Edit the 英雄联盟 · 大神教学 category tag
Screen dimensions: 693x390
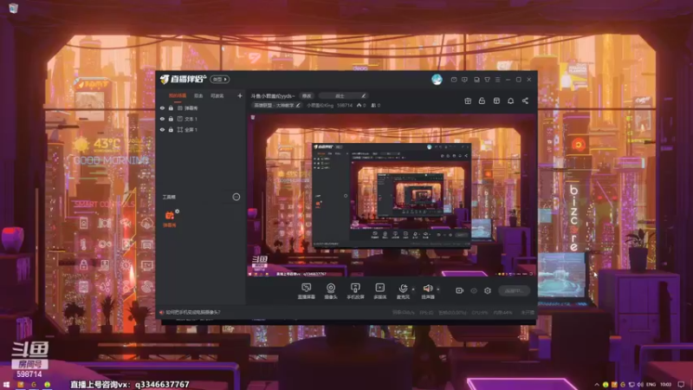(276, 105)
